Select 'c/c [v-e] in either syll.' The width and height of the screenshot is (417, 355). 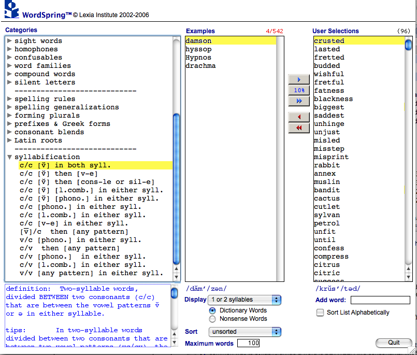pyautogui.click(x=74, y=223)
